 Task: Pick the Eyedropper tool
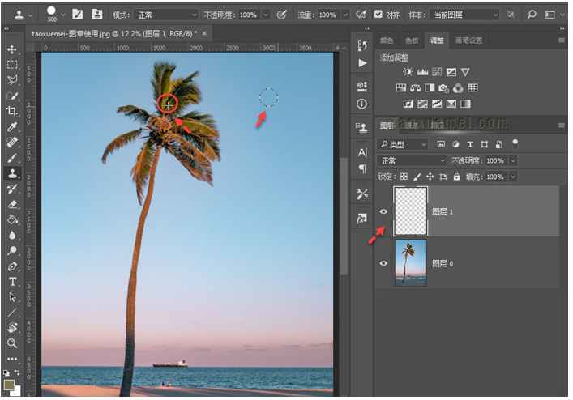12,127
